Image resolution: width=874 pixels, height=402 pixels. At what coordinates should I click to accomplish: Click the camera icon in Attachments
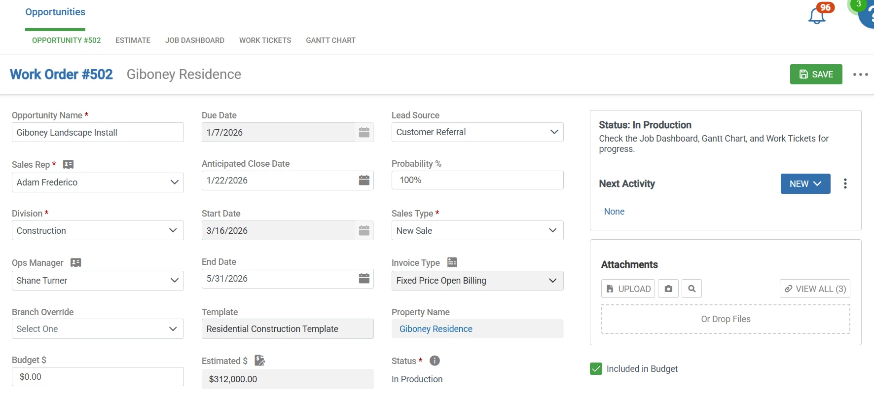pyautogui.click(x=668, y=289)
